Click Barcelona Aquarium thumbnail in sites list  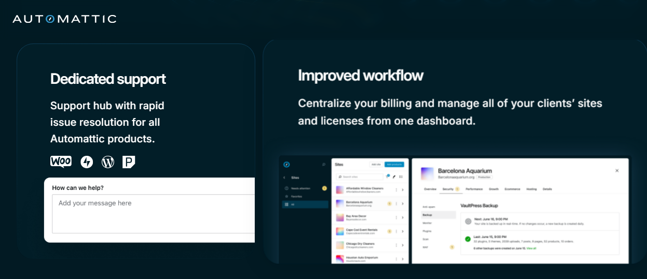340,203
